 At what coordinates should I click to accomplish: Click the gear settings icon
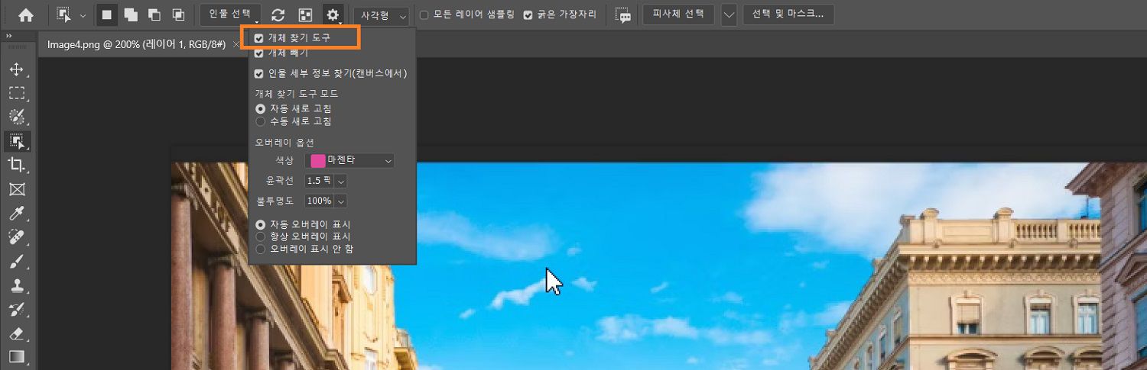click(333, 15)
